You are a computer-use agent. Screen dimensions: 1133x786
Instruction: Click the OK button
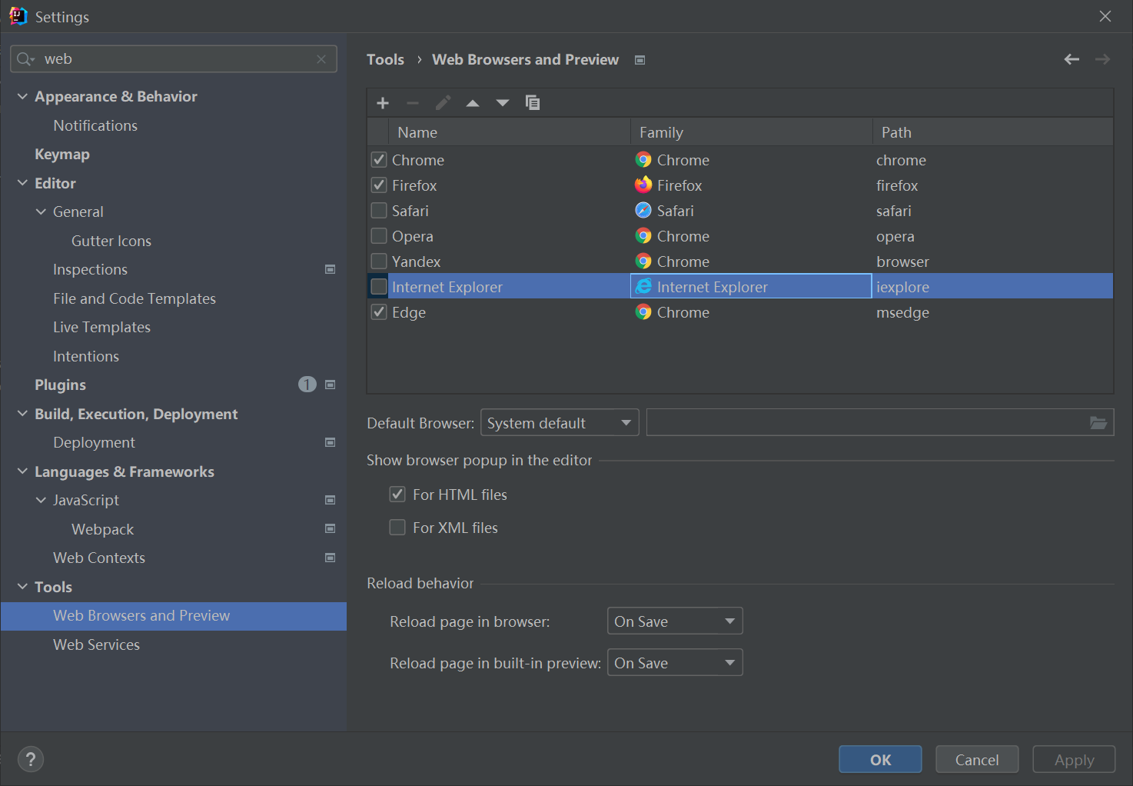(x=880, y=760)
